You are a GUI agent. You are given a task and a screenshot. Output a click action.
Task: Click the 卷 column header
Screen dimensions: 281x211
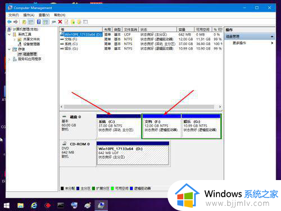click(81, 29)
